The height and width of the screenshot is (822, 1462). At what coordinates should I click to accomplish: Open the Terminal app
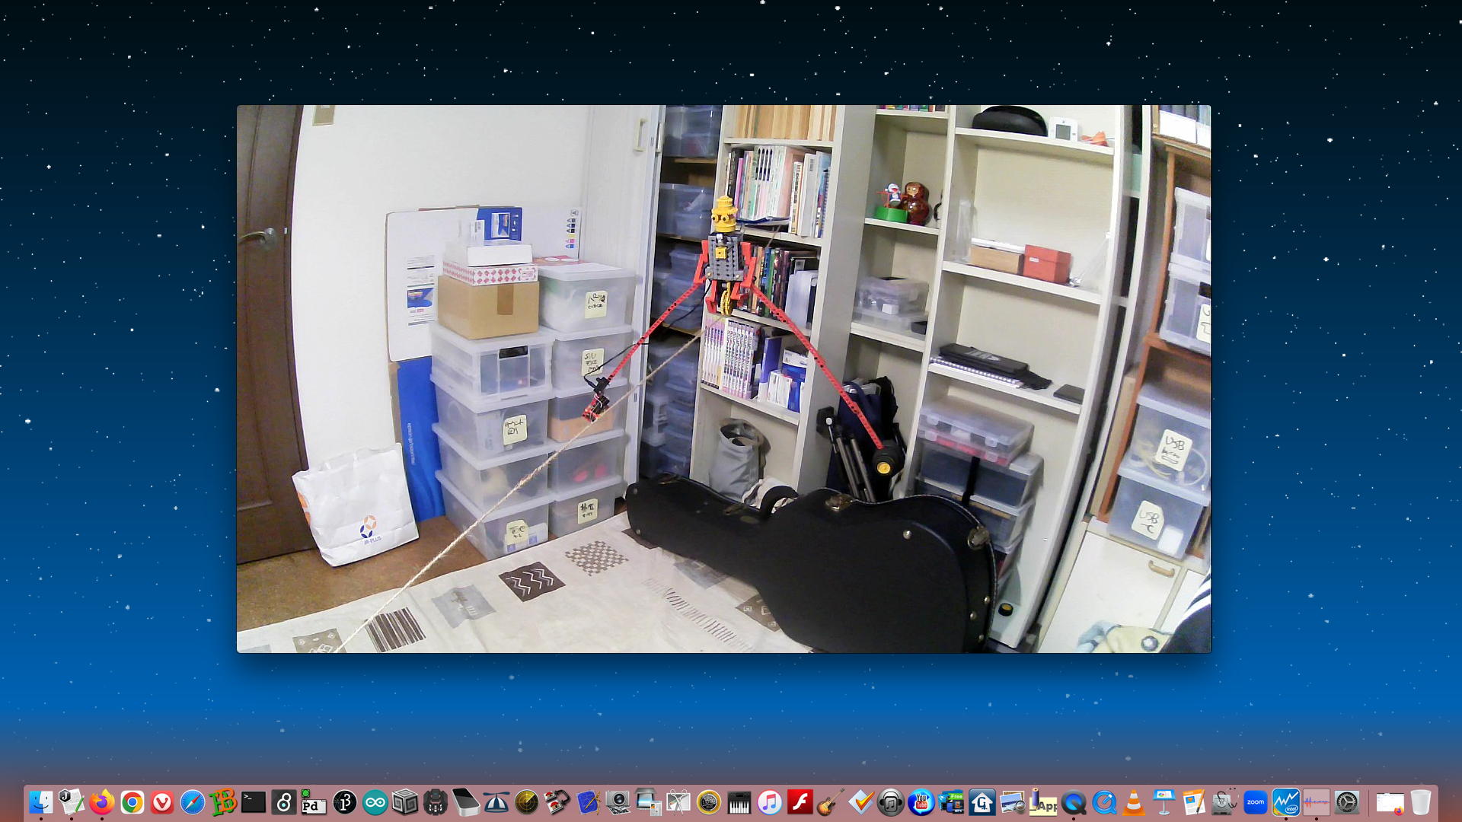coord(254,802)
